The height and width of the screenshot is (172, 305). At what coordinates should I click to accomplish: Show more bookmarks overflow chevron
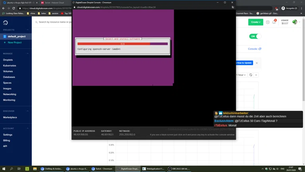pos(301,13)
